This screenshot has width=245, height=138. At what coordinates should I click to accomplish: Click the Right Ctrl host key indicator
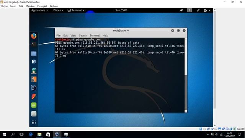pos(241,129)
